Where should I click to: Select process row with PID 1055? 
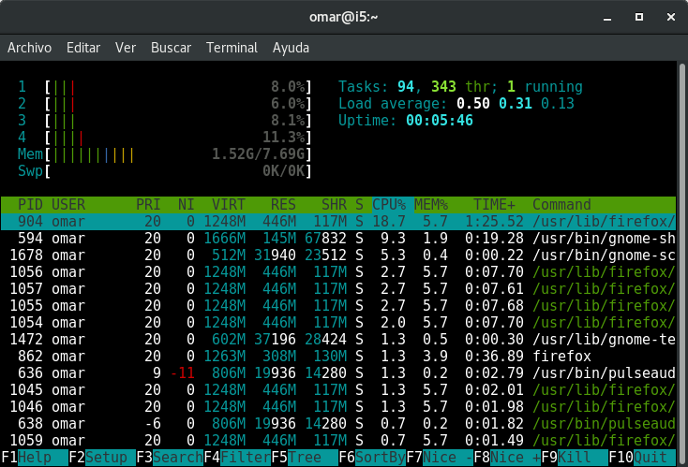(x=338, y=305)
